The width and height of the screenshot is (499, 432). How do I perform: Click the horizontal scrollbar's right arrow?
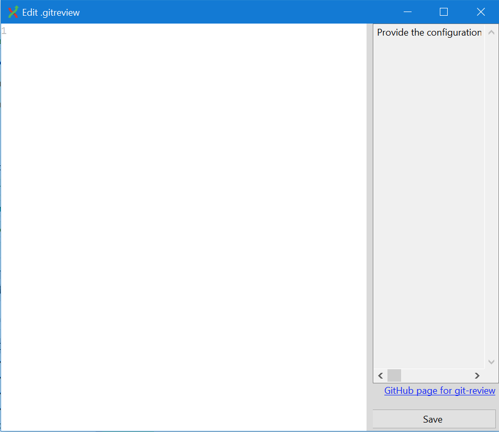tap(477, 375)
